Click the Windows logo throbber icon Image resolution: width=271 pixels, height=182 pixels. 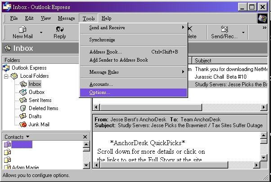262,18
